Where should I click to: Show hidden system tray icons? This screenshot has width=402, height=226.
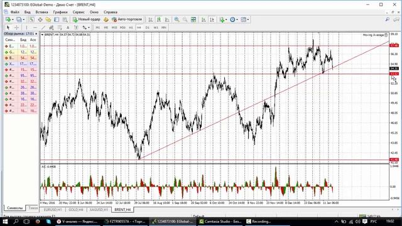point(337,222)
